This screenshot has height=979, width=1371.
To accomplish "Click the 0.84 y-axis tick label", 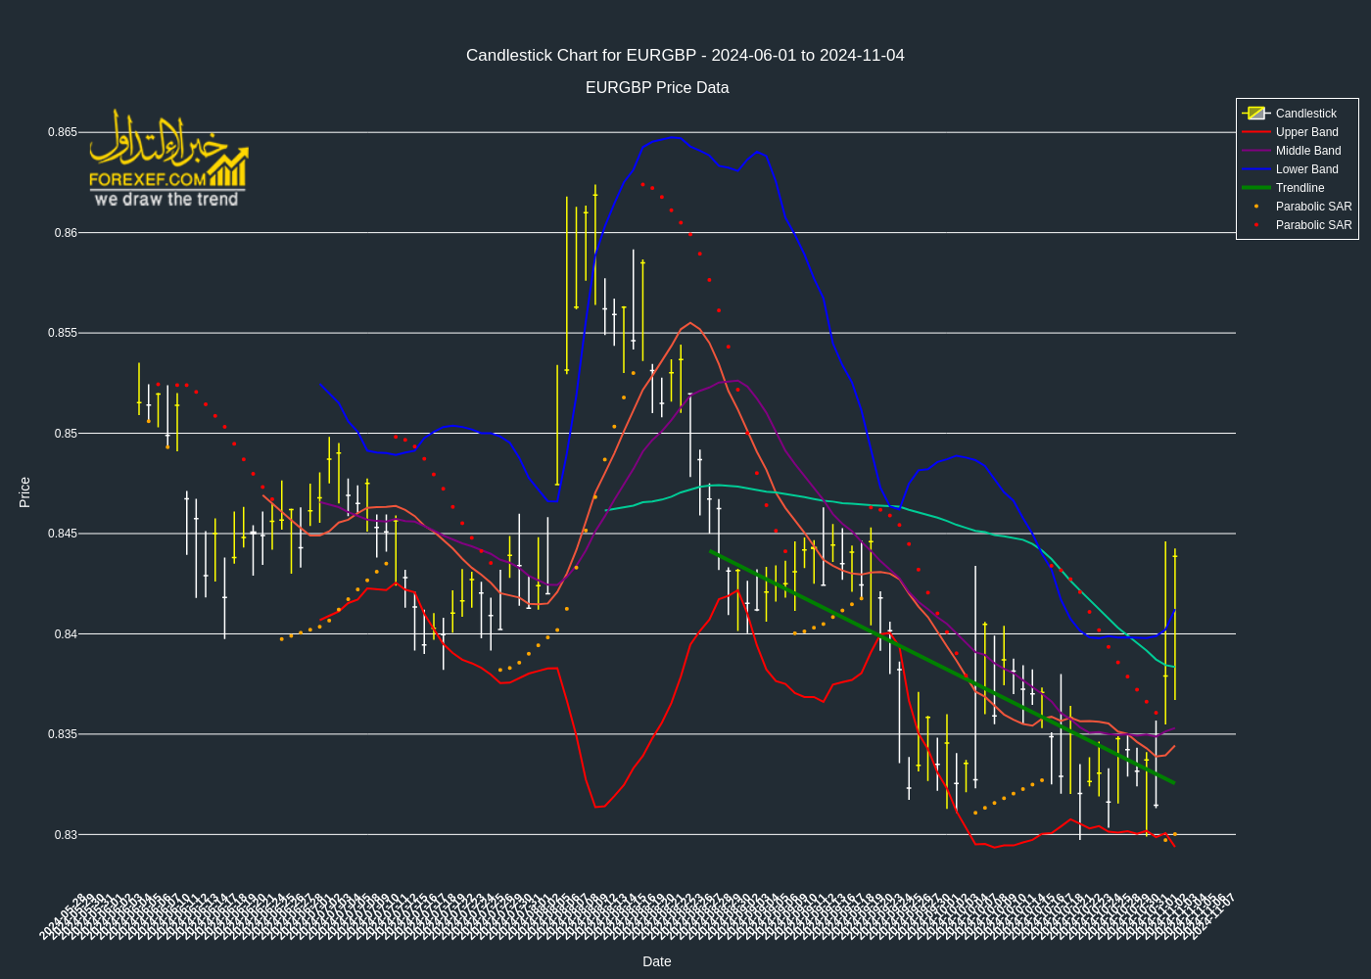I will pos(66,634).
